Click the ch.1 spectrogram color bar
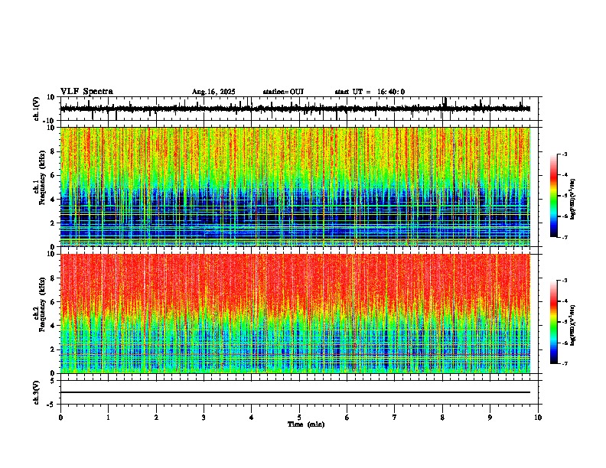 coord(554,196)
